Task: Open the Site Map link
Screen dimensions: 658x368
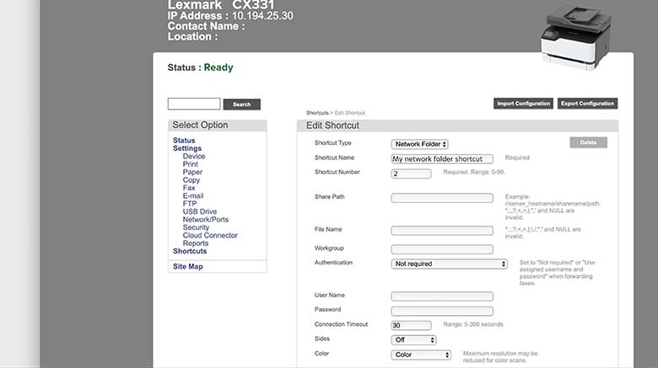Action: coord(188,267)
